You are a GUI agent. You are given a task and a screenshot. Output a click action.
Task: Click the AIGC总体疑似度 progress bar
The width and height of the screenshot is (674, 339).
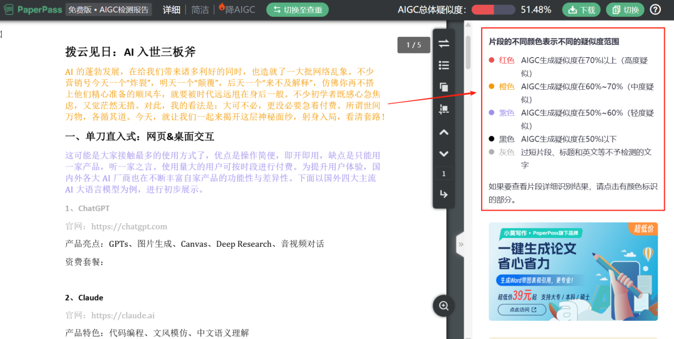[x=493, y=9]
